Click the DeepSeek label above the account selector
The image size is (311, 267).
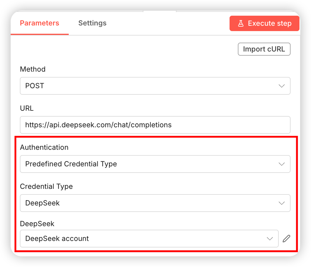(37, 224)
